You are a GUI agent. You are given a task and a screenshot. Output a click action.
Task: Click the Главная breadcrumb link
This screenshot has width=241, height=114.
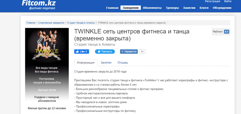coord(31,23)
